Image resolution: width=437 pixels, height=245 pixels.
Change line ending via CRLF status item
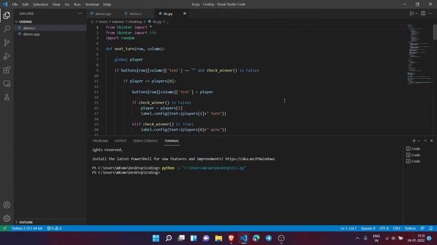[396, 229]
